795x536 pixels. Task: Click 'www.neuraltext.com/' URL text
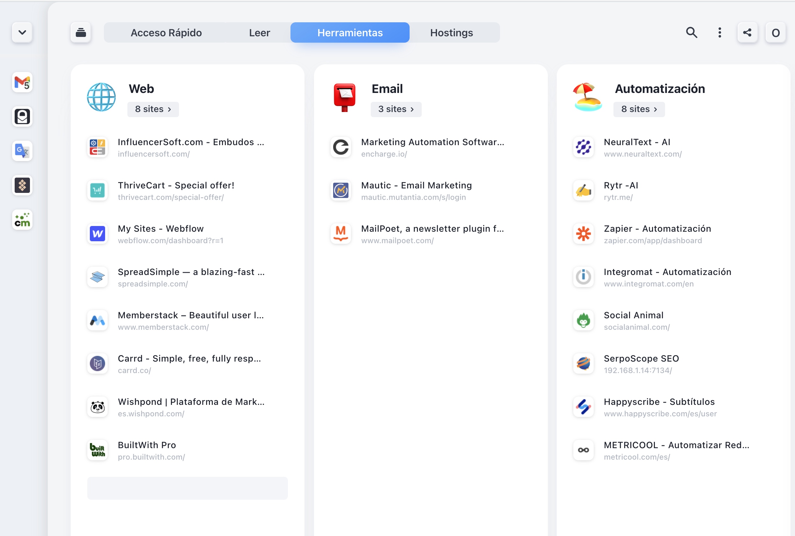tap(643, 154)
